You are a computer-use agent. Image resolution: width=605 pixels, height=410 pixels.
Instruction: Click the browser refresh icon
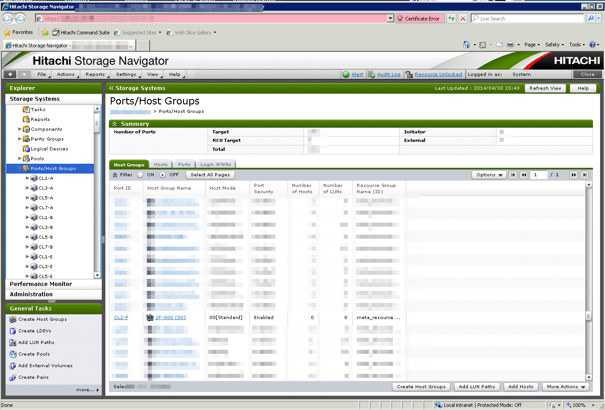(451, 19)
